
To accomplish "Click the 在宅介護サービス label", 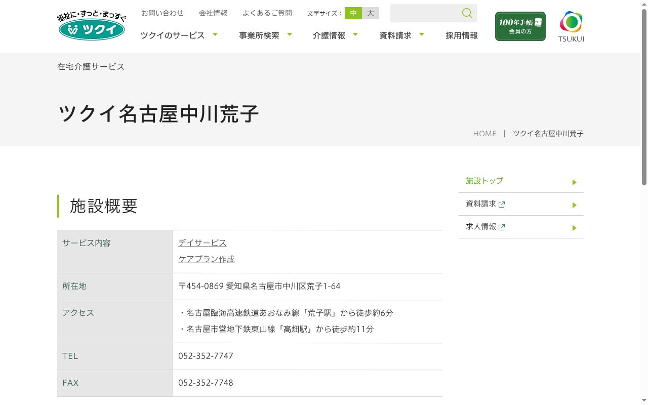I will tap(91, 67).
